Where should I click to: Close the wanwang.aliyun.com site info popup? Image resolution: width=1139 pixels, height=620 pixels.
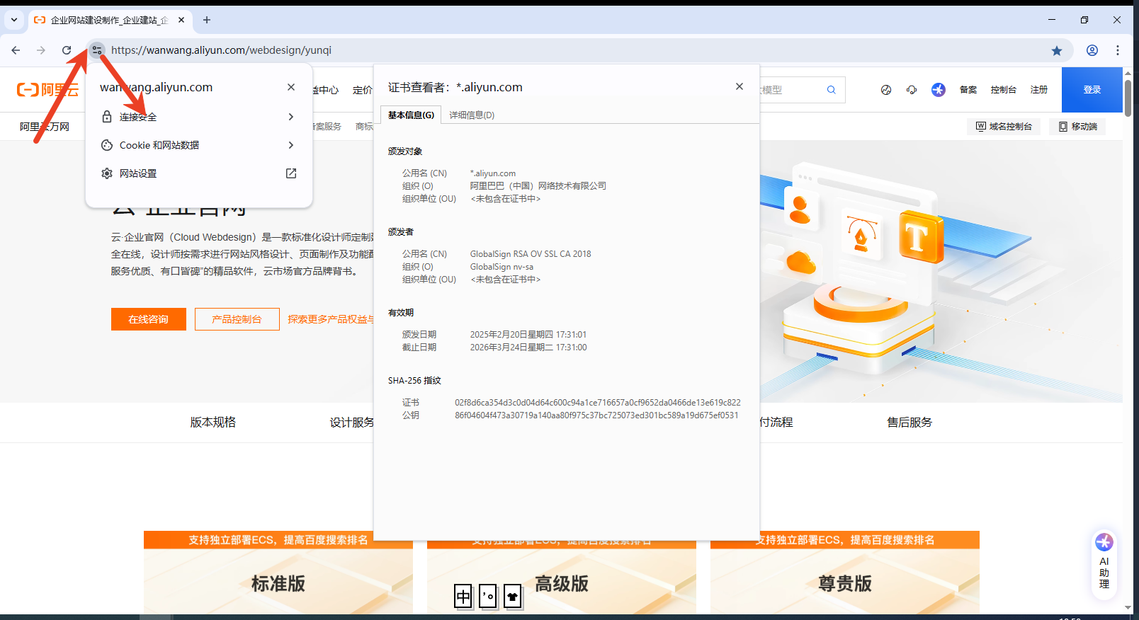click(291, 87)
